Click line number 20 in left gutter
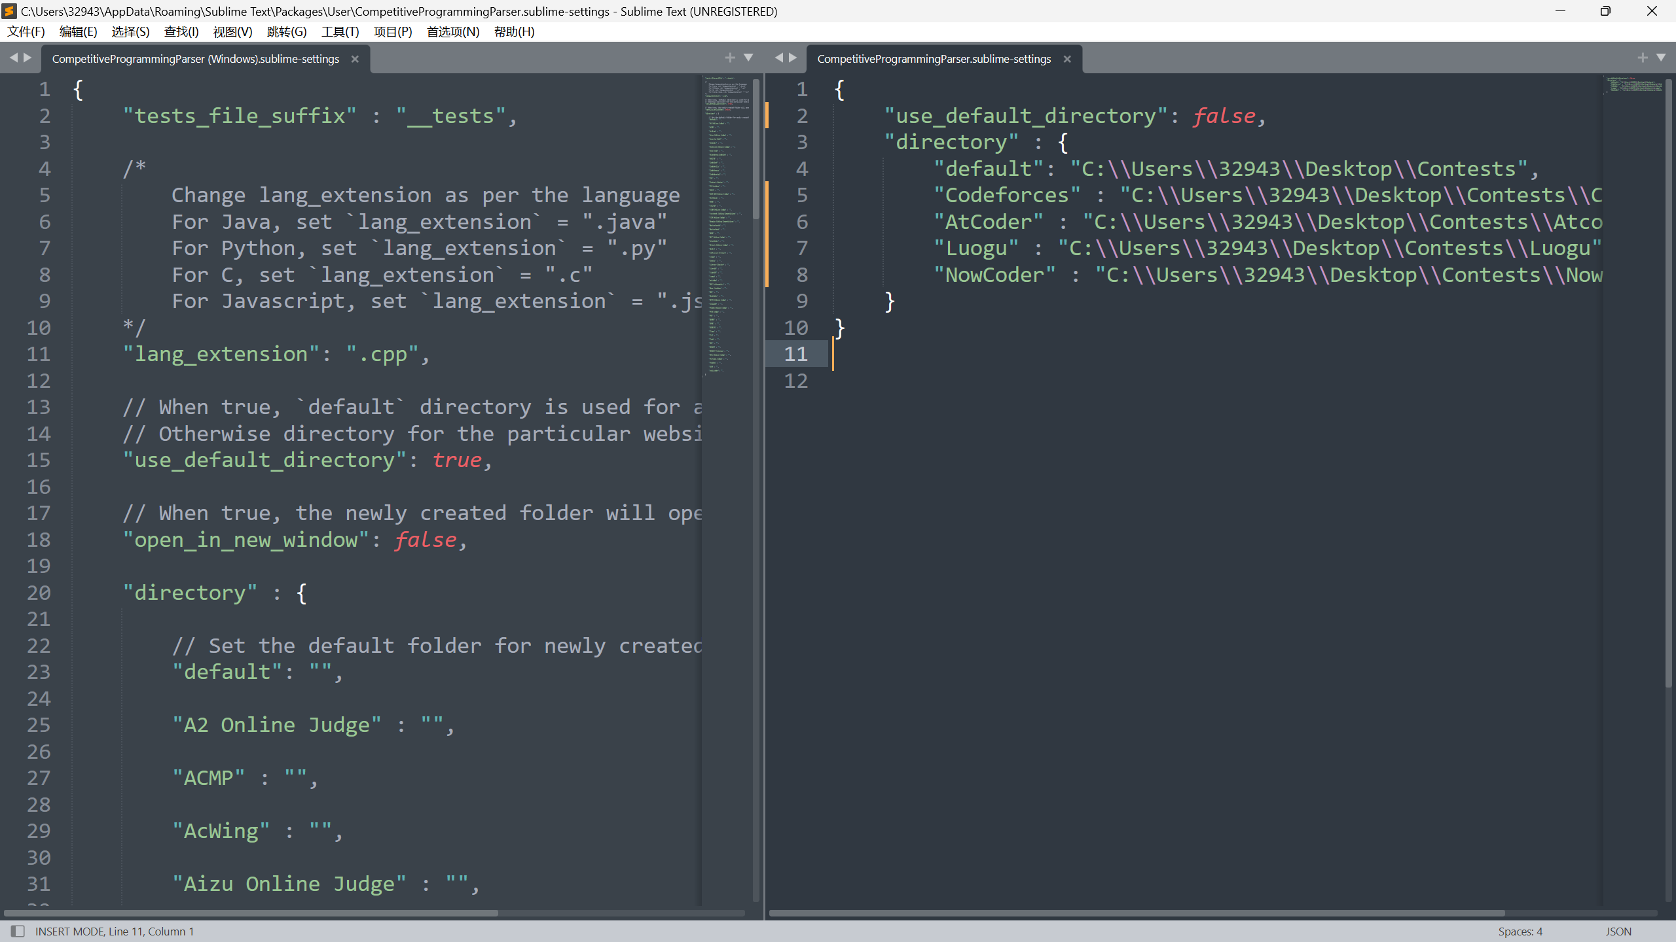The height and width of the screenshot is (942, 1676). coord(39,593)
